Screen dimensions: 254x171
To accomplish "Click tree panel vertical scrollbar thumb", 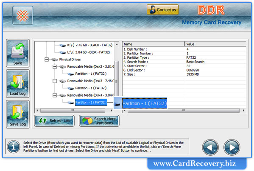I will pyautogui.click(x=117, y=79).
